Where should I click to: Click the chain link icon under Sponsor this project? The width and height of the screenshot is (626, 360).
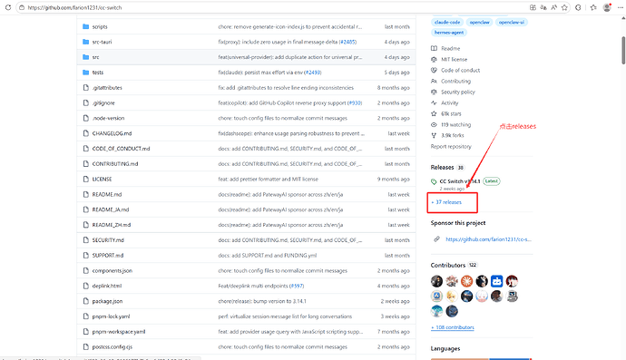click(436, 239)
